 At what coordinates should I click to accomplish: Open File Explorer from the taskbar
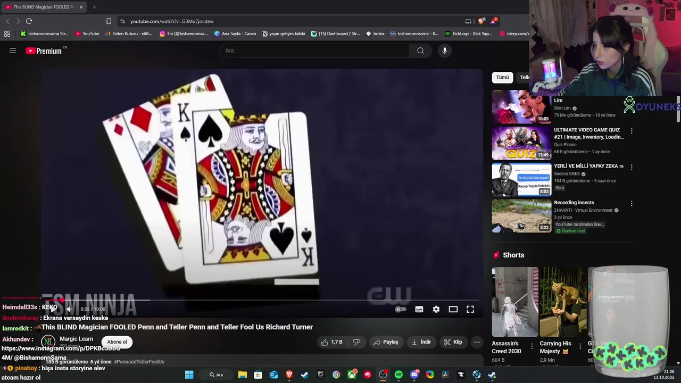pos(243,374)
